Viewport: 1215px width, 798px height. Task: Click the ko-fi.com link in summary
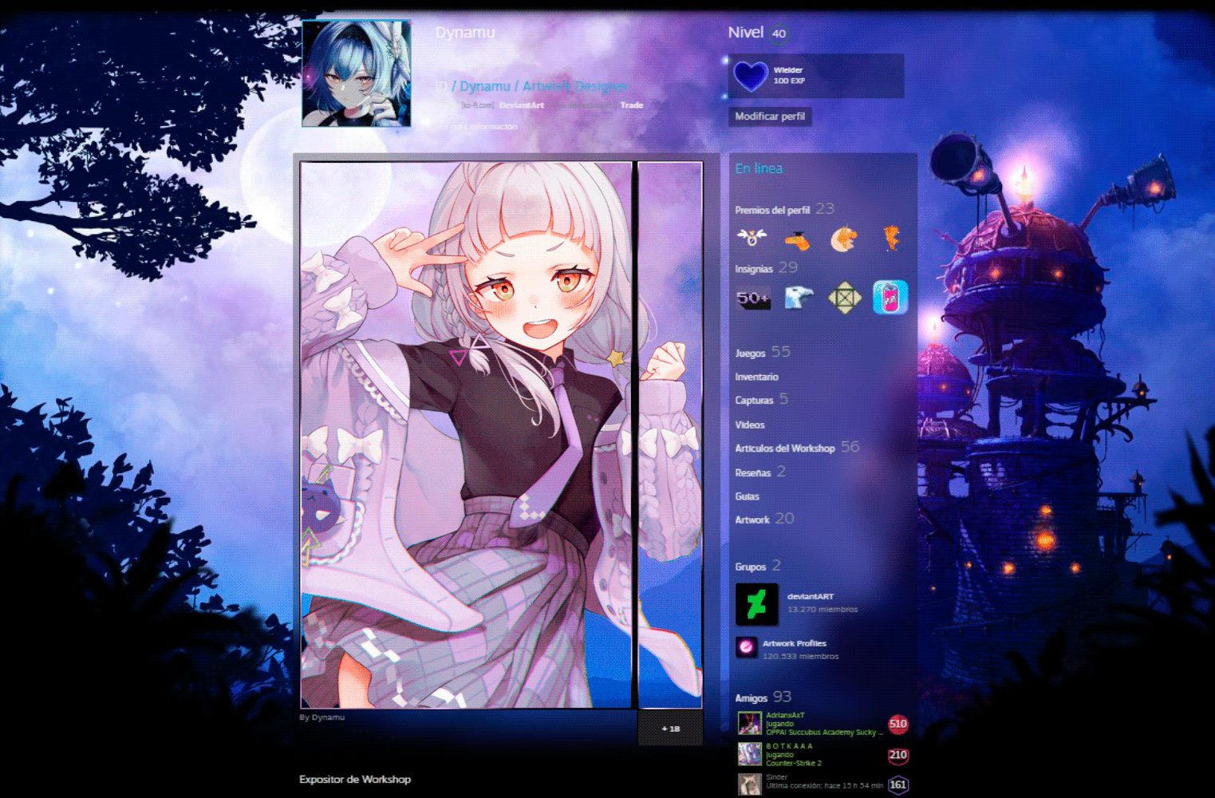point(478,105)
